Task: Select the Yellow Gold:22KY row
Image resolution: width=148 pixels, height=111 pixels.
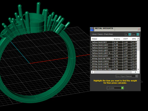Action: [x=114, y=56]
